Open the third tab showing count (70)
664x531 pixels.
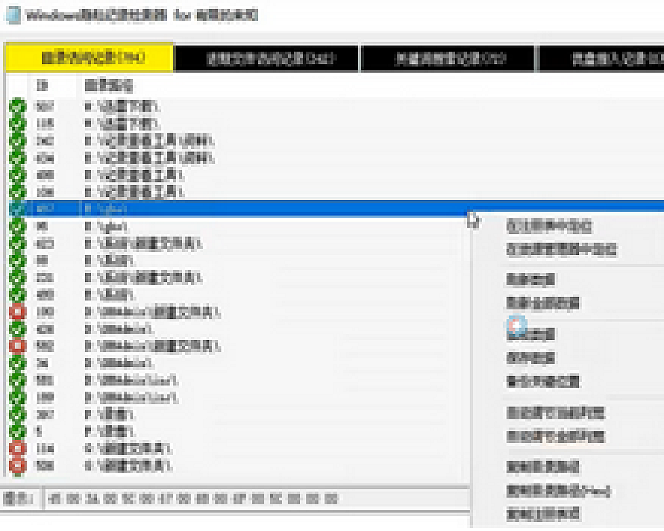(x=447, y=58)
